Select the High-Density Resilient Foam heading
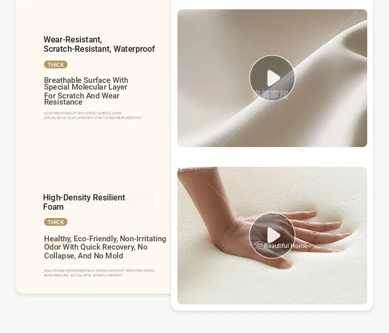This screenshot has width=389, height=333. pos(84,202)
